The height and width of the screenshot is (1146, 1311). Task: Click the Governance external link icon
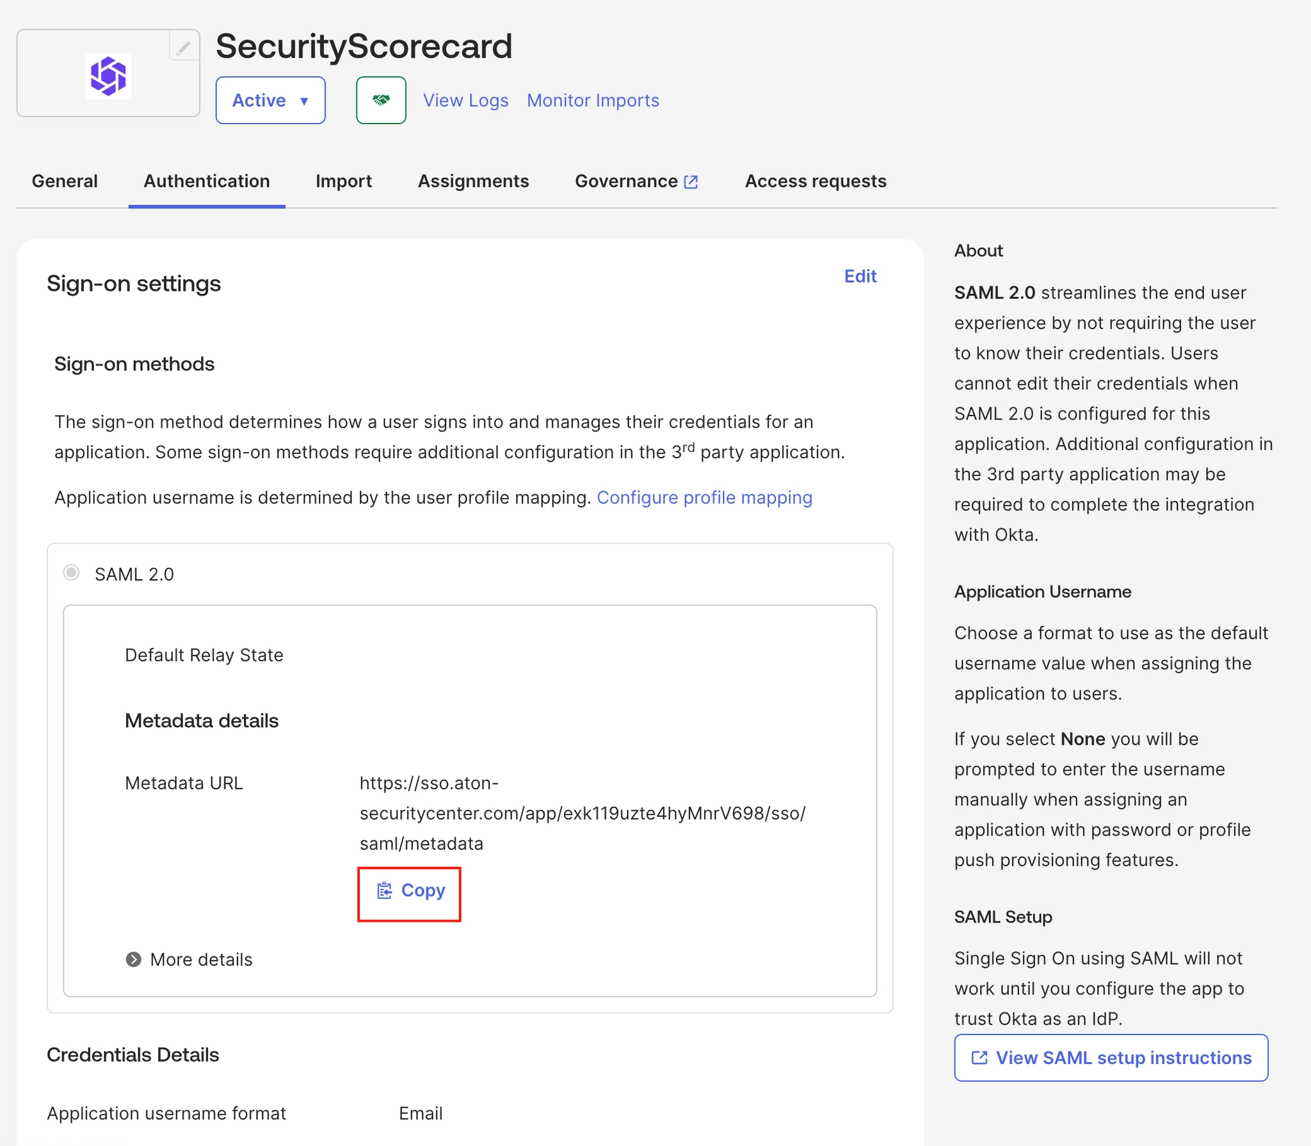click(x=691, y=182)
